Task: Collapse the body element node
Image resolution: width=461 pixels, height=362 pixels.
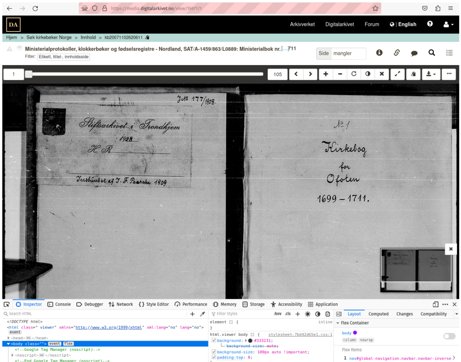Action: (9, 344)
